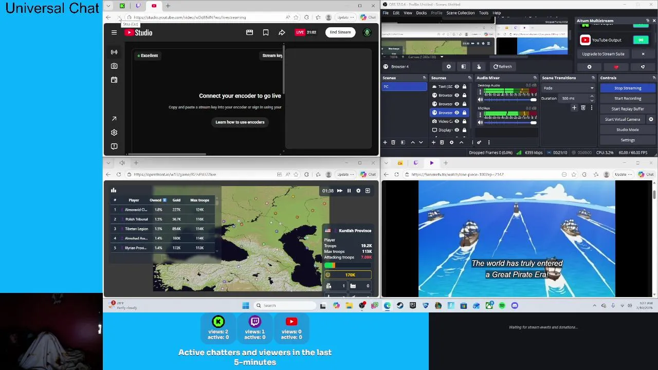The height and width of the screenshot is (370, 658).
Task: Enable Studio Mode in OBS
Action: click(x=628, y=129)
